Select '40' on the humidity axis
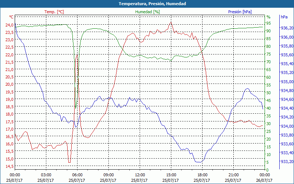This screenshot has height=184, width=294. point(269,108)
